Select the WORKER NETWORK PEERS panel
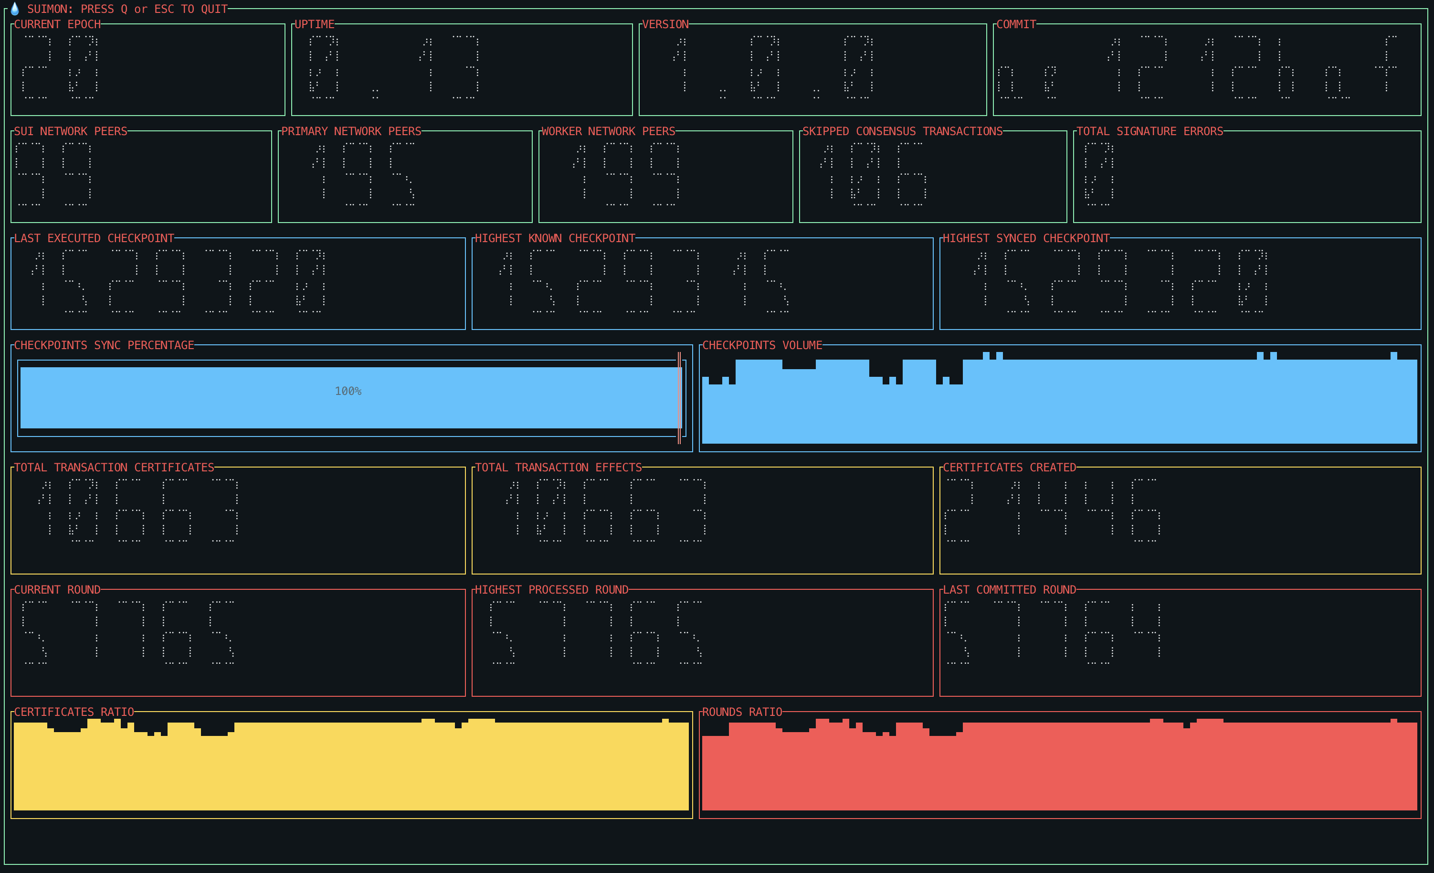This screenshot has height=873, width=1434. 665,176
